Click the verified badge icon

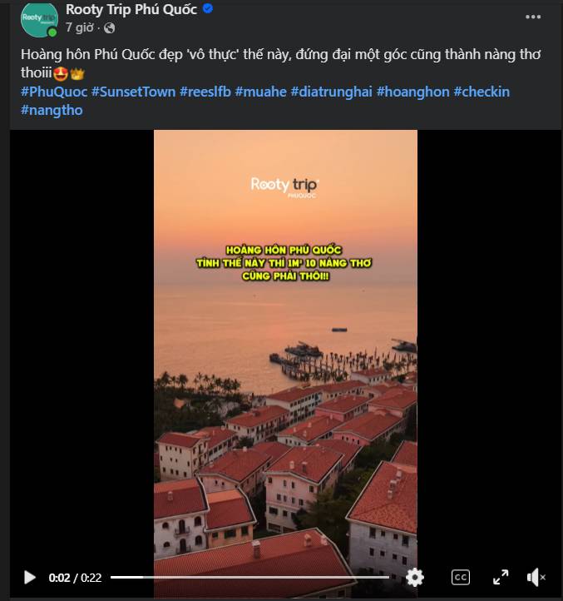pyautogui.click(x=208, y=8)
